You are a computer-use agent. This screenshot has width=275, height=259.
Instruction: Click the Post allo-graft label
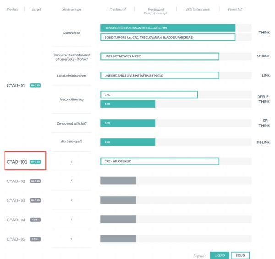coord(71,141)
